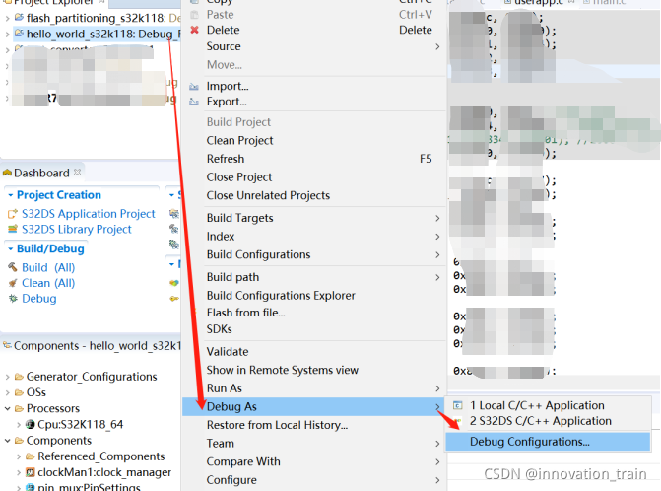Select 2 S32DS C/C++ Application
Screen dimensions: 661x491
point(548,421)
